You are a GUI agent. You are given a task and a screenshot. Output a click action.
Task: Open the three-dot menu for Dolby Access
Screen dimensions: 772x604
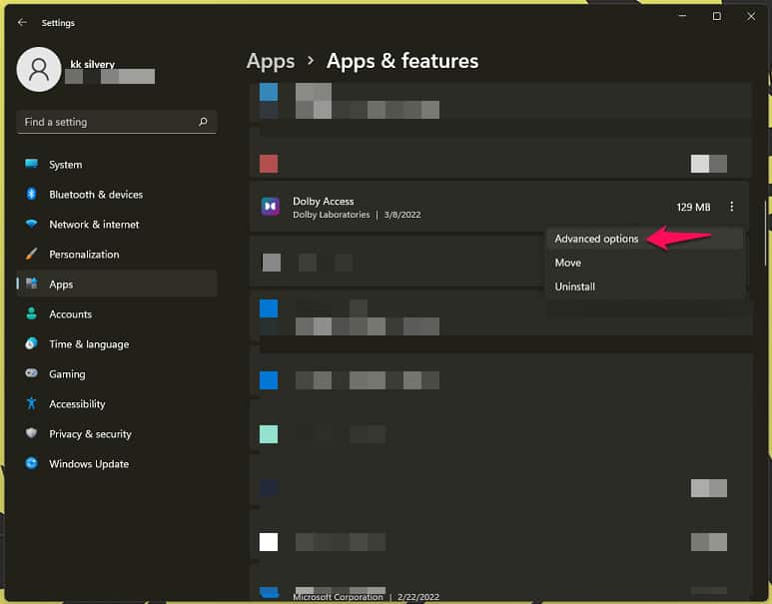coord(731,207)
